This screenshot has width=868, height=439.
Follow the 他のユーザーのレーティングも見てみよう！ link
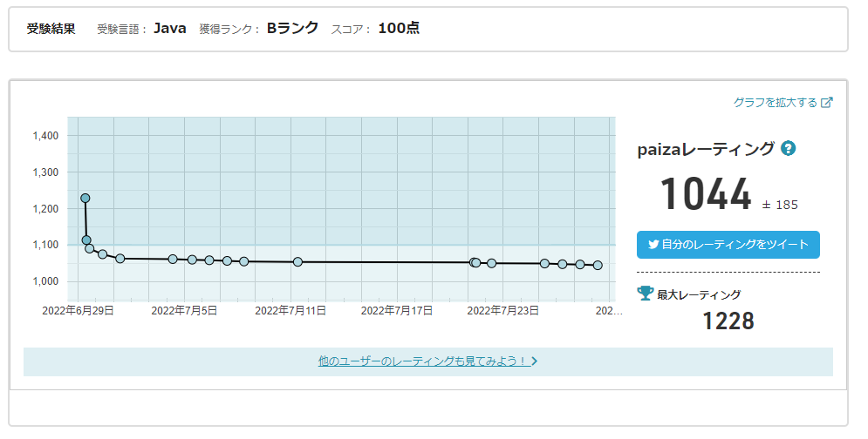click(423, 361)
